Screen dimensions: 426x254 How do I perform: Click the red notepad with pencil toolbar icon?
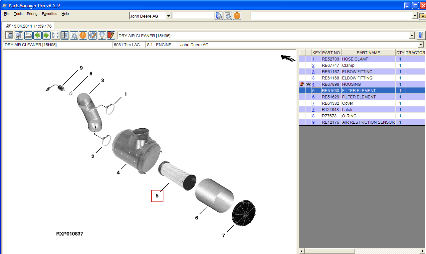111,35
